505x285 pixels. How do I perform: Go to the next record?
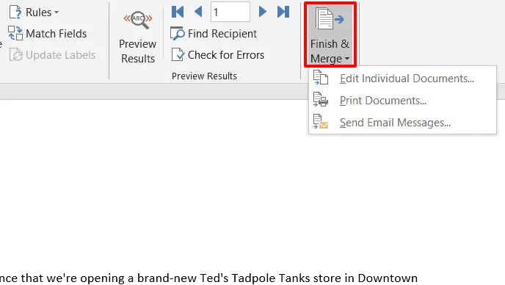point(263,12)
